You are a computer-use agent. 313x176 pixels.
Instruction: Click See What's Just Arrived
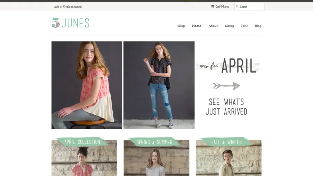(x=226, y=107)
